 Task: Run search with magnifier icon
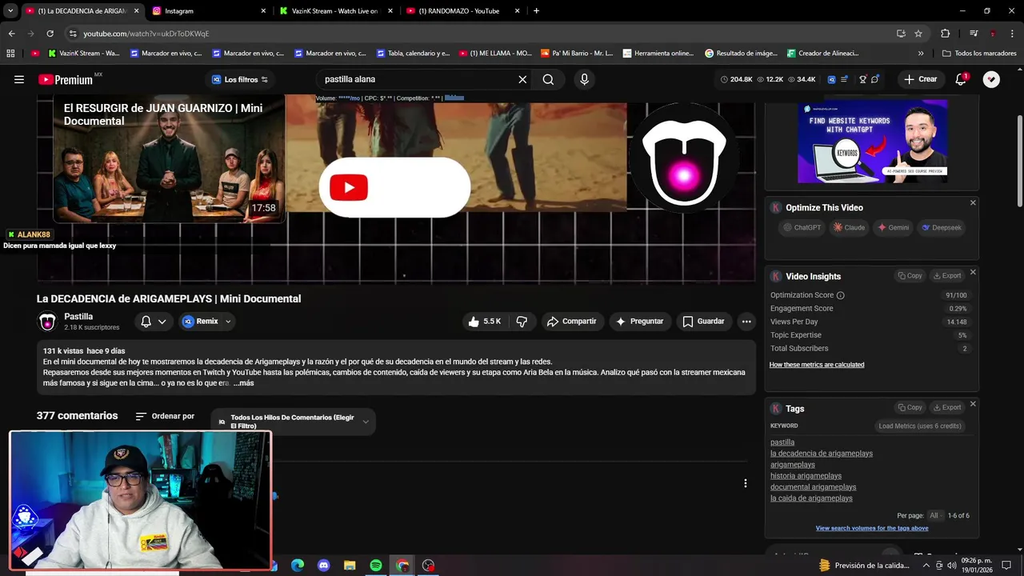point(548,79)
